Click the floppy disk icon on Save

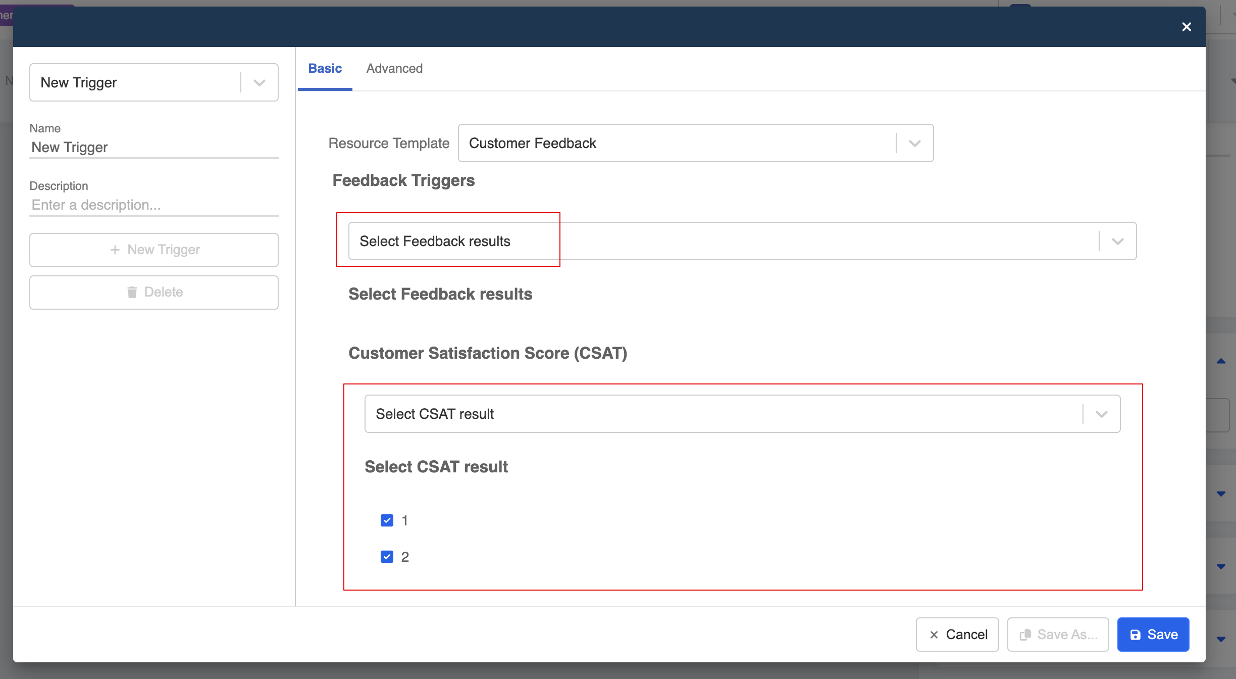coord(1135,635)
